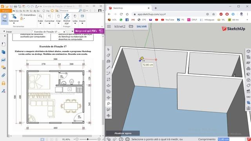Open the Materials panel in SketchUp

click(248, 74)
